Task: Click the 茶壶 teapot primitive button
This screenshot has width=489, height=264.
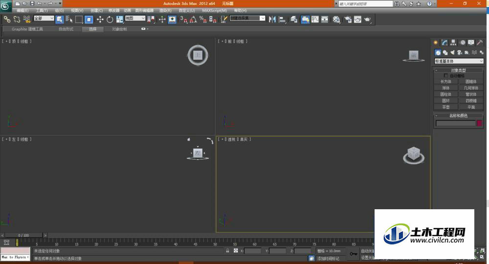Action: [446, 107]
